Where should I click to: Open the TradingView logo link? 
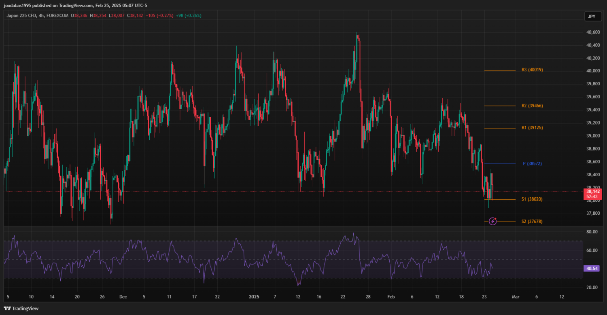click(x=21, y=309)
